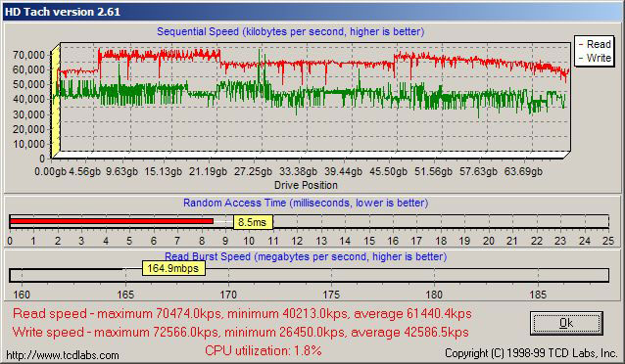Viewport: 625px width, 364px height.
Task: Click the Random Access Time heading
Action: point(306,203)
